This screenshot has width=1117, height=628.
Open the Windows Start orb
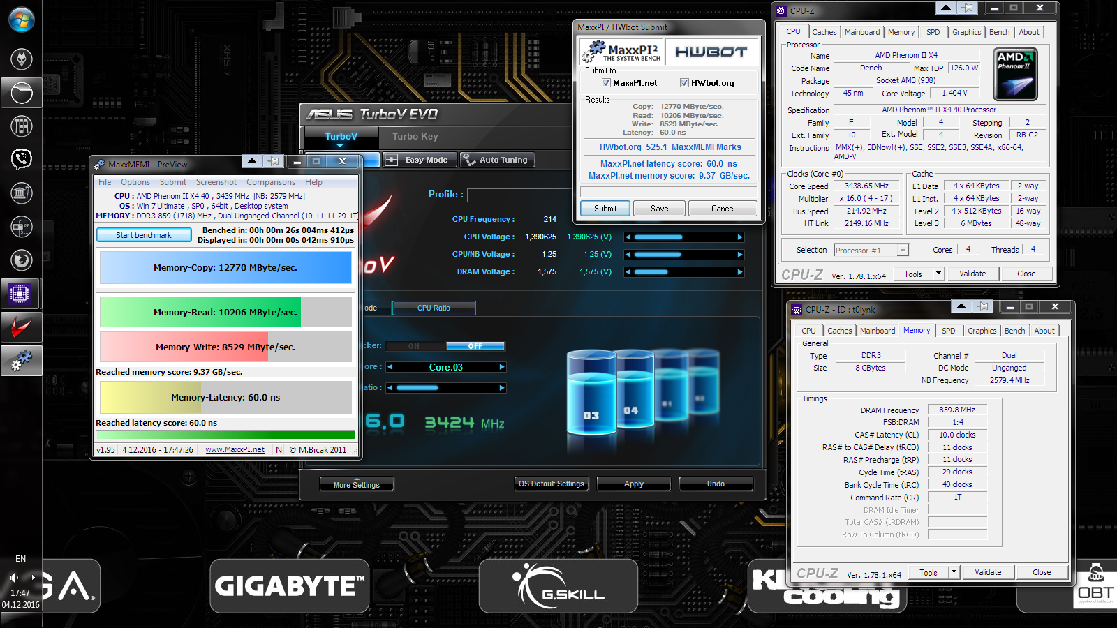point(21,20)
